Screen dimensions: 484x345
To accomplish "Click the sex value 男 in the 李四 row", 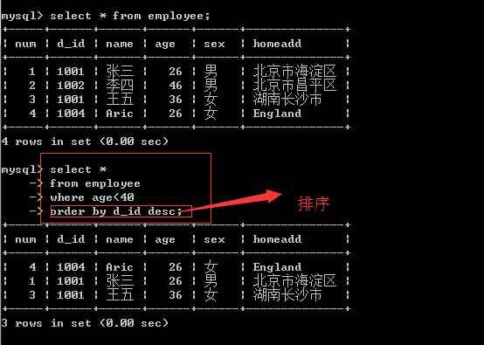I will coord(211,86).
